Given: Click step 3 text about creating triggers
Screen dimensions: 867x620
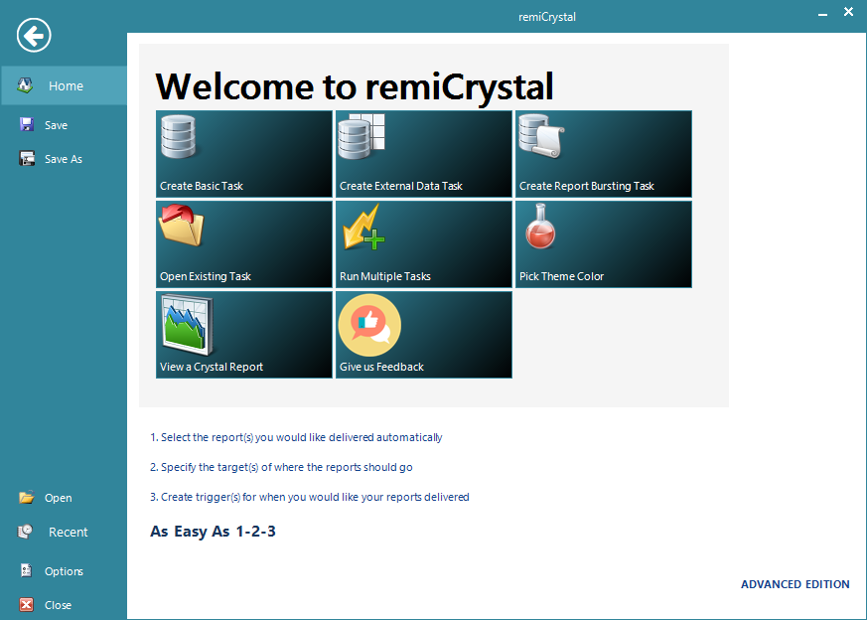Looking at the screenshot, I should tap(310, 497).
